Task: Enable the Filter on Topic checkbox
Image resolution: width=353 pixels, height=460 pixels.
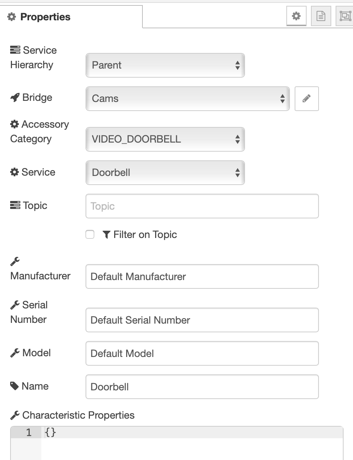Action: [x=90, y=234]
